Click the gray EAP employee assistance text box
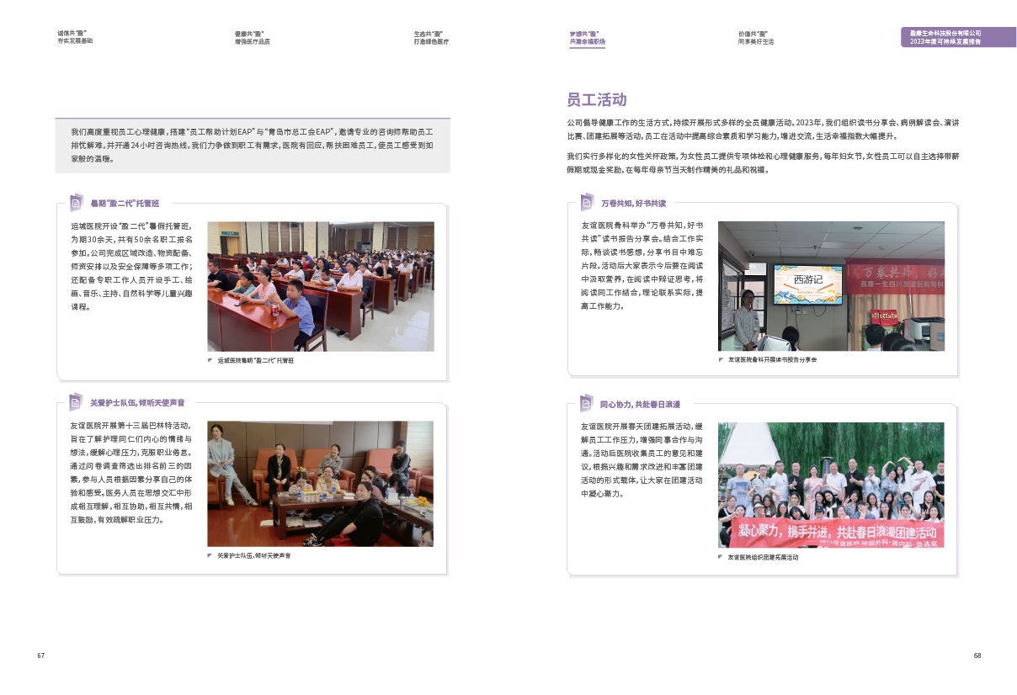The width and height of the screenshot is (1017, 695). click(253, 145)
